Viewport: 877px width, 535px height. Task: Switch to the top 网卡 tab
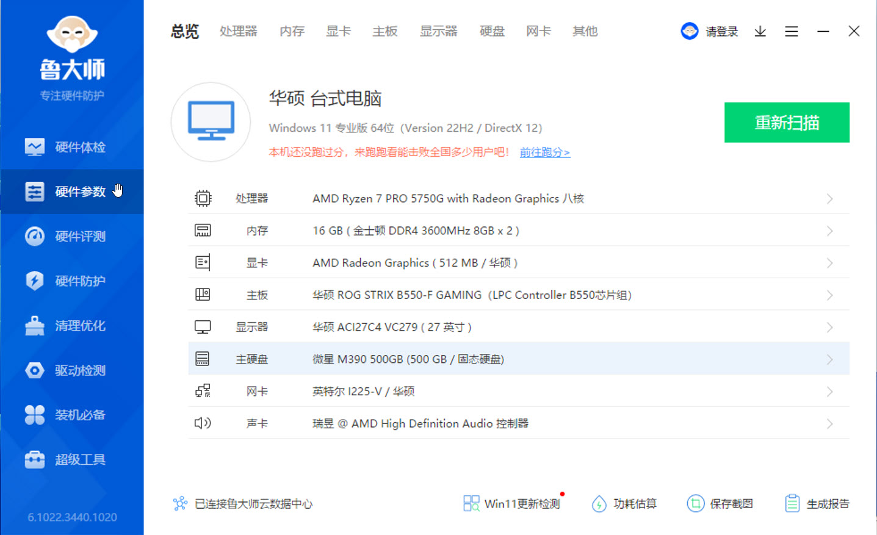[x=538, y=31]
